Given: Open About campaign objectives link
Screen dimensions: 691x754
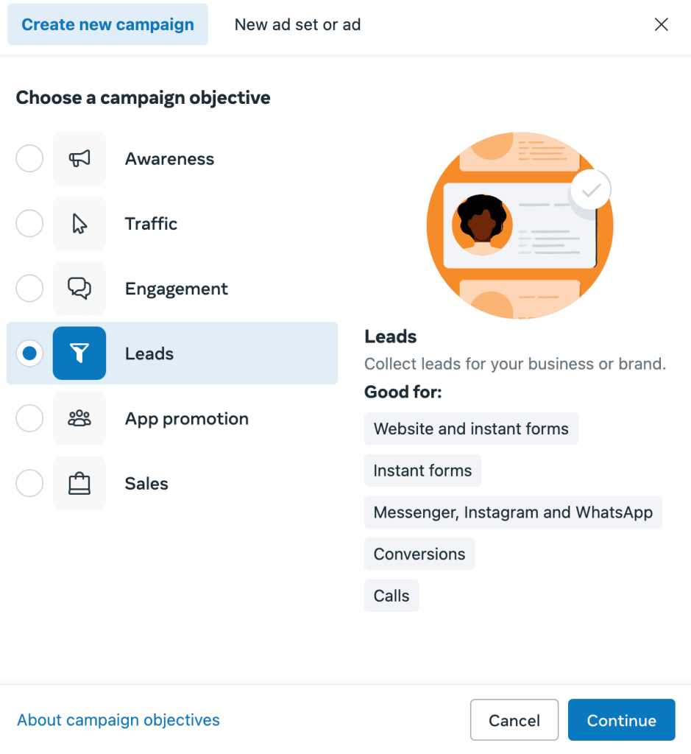Looking at the screenshot, I should (x=118, y=720).
